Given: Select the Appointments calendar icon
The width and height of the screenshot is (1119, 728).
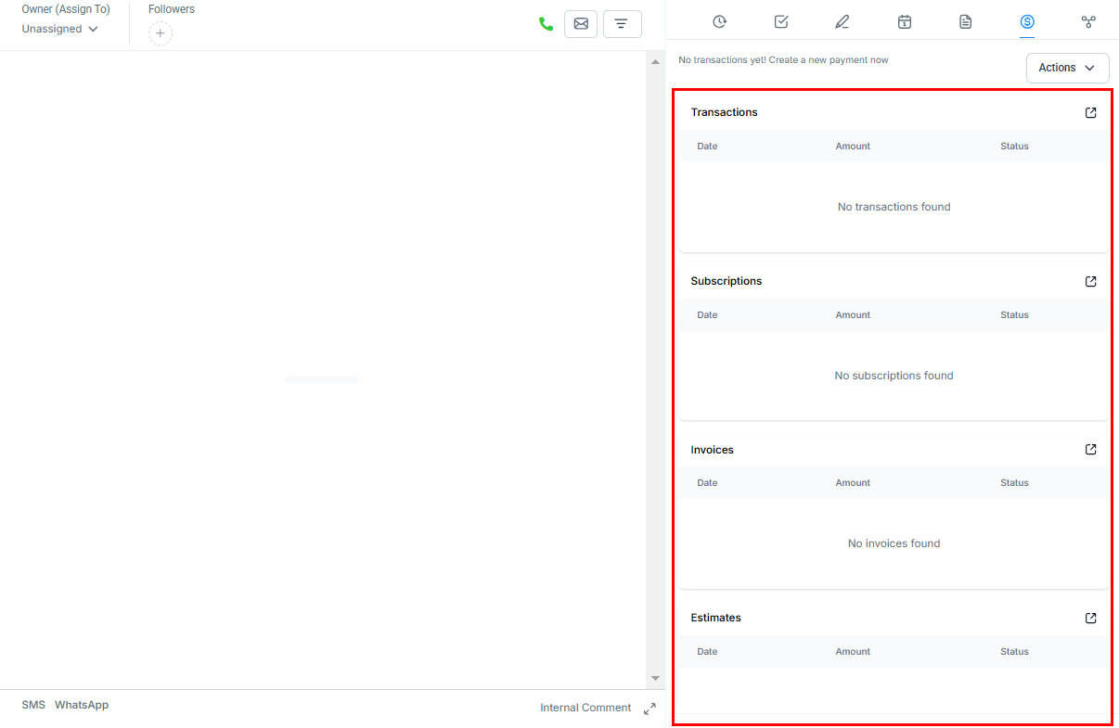Looking at the screenshot, I should 905,22.
